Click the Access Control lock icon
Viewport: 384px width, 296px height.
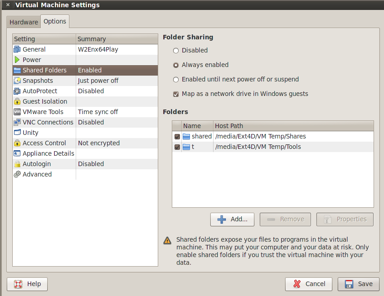point(17,143)
